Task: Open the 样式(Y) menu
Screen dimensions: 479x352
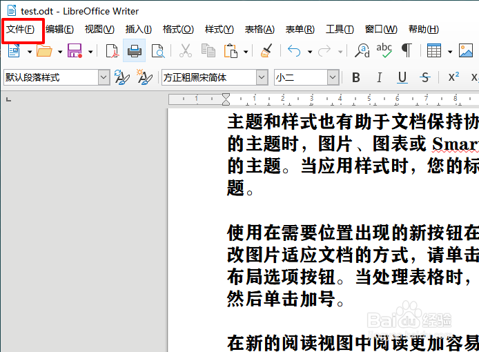Action: tap(219, 30)
